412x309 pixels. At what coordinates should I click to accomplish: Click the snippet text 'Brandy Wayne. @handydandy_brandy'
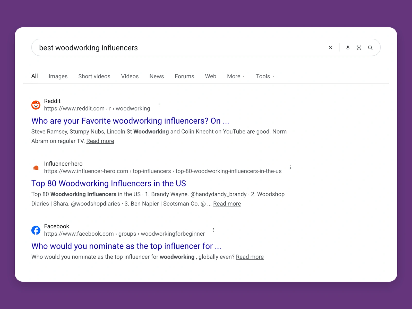[x=199, y=194]
